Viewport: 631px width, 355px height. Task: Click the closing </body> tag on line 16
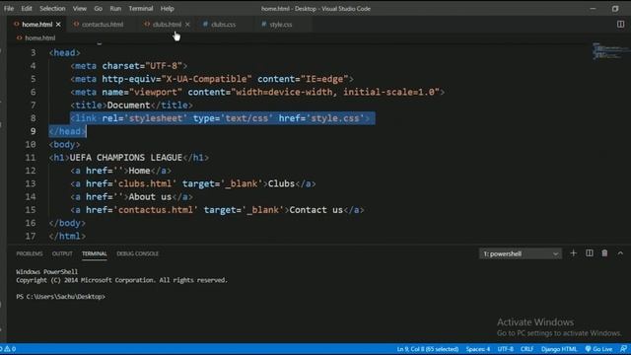click(x=67, y=223)
